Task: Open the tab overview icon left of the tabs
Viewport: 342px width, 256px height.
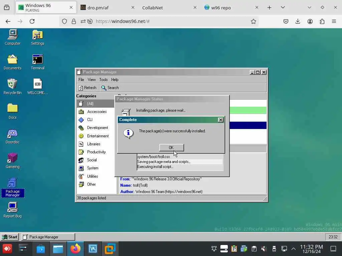Action: click(x=7, y=8)
